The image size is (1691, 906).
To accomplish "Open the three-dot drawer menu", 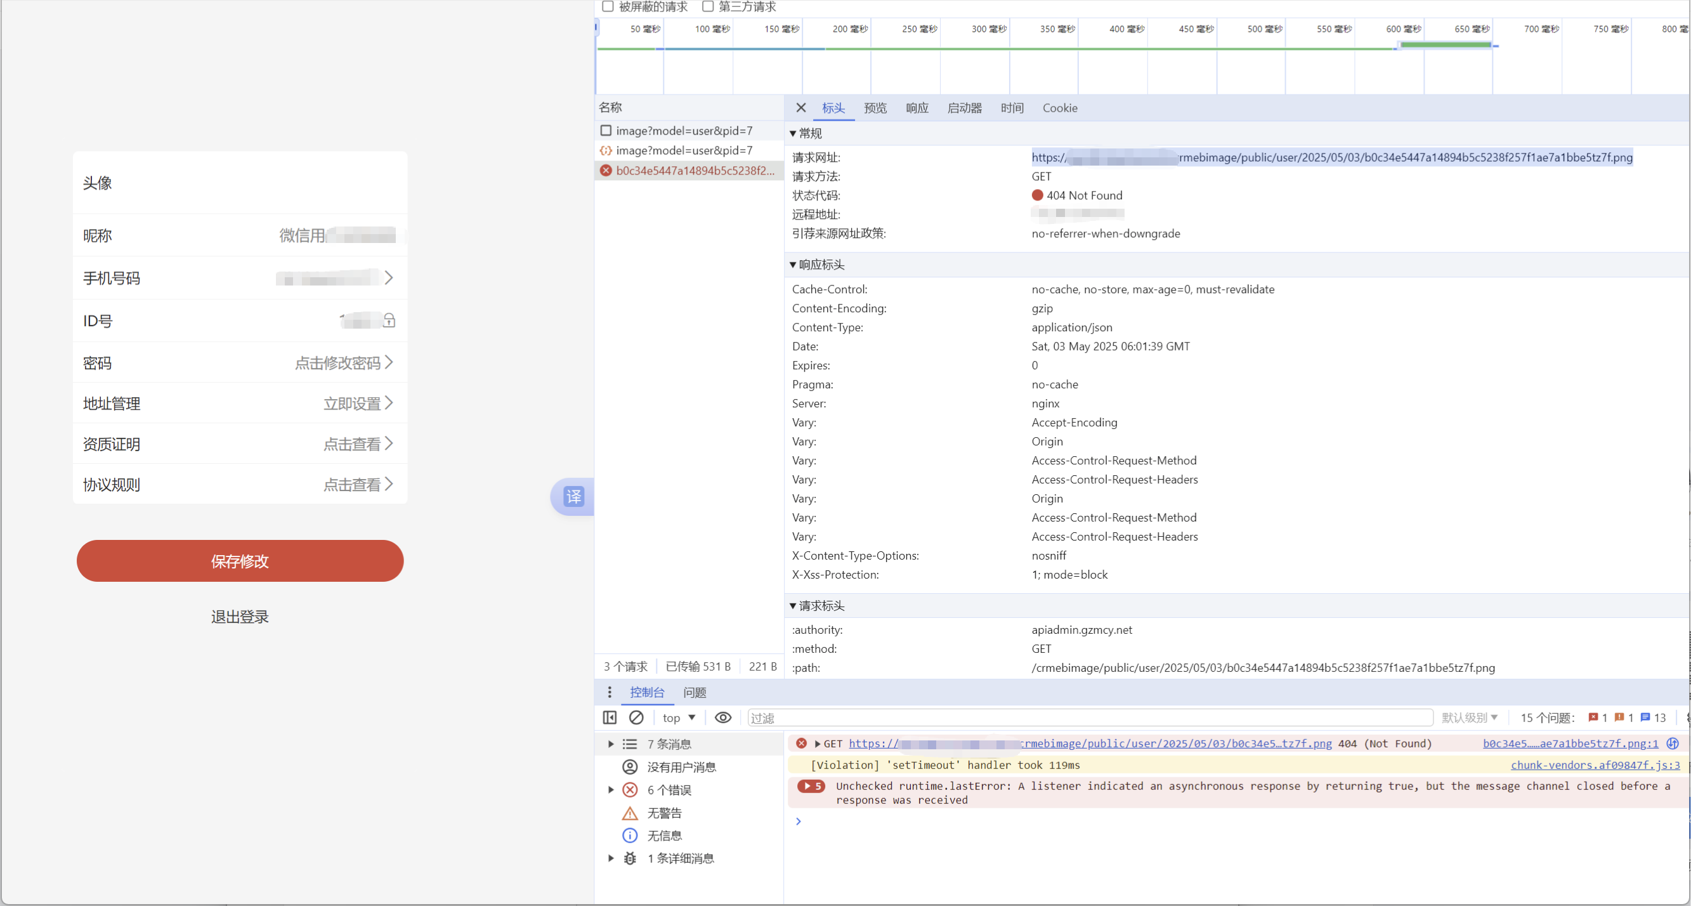I will tap(610, 692).
